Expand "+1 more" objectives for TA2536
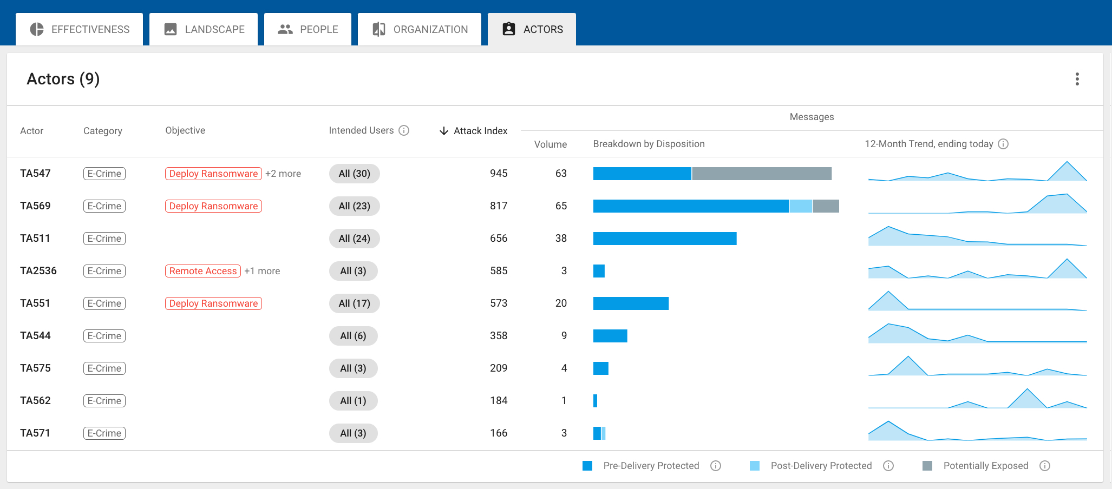Screen dimensions: 1112x489 262,271
